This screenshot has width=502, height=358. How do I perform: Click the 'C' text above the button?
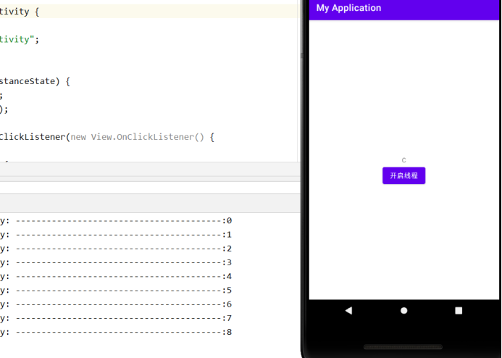tap(403, 160)
